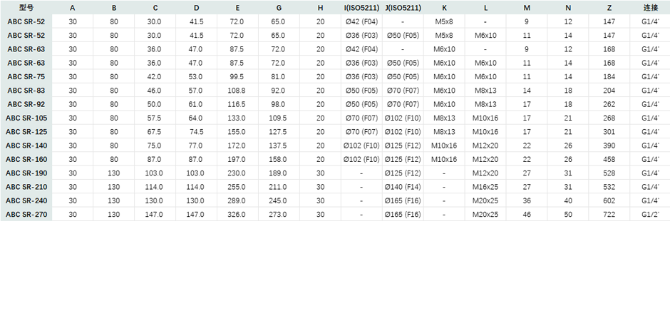Click the Z column header
Screen dimensions: 670x321
click(x=609, y=7)
